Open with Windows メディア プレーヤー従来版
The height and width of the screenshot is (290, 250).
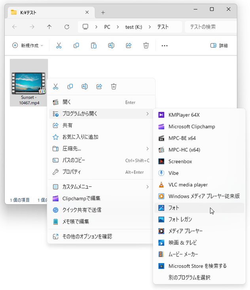click(x=199, y=196)
